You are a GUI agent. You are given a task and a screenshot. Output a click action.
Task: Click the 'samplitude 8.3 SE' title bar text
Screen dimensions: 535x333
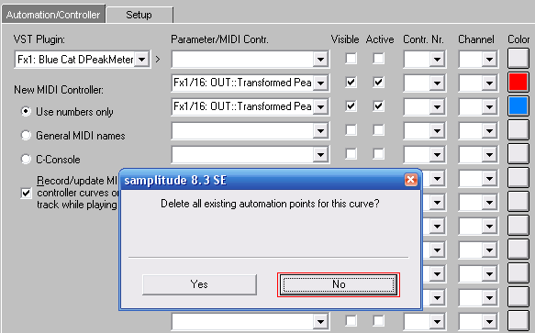coord(175,180)
